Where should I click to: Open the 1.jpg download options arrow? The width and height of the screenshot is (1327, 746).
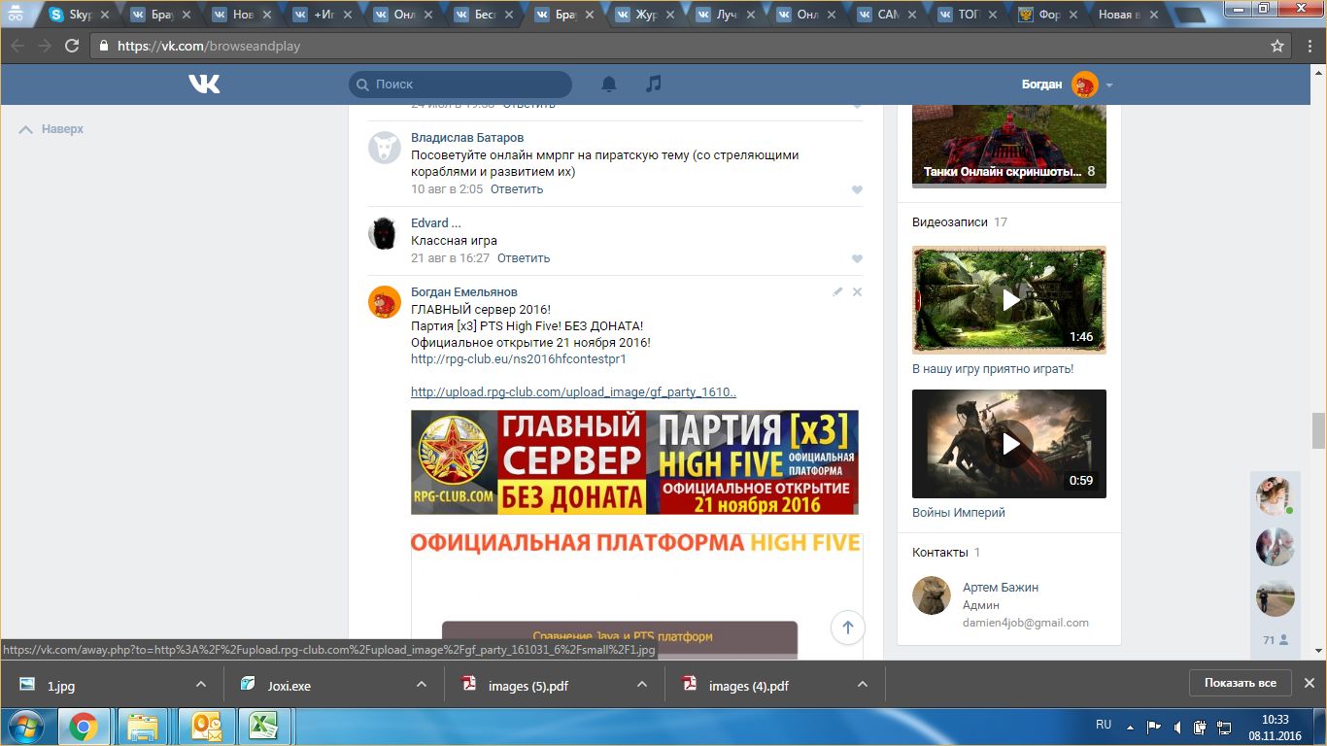(x=201, y=684)
